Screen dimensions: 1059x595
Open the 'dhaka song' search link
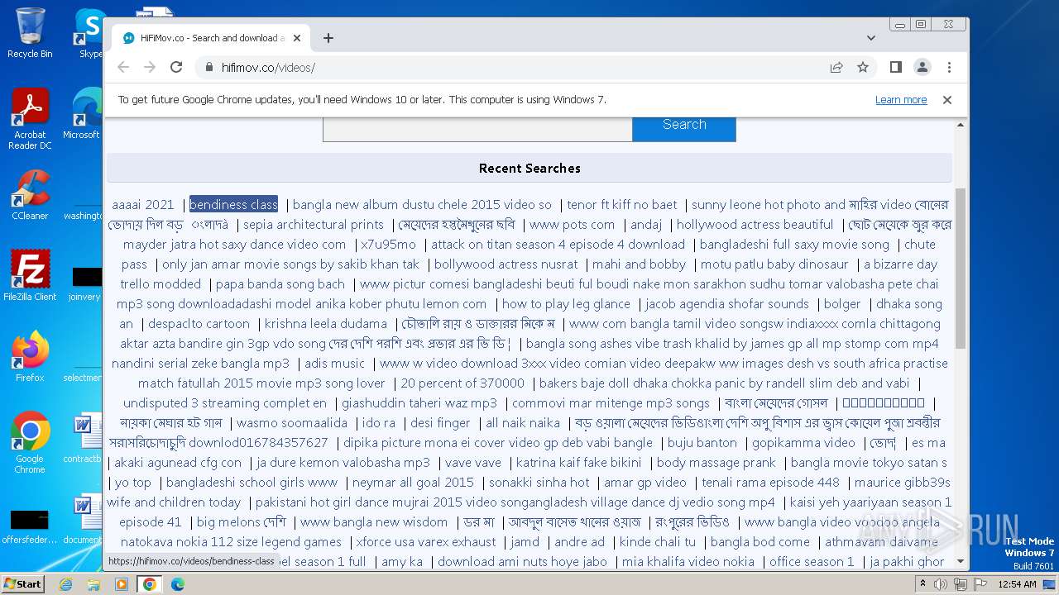(908, 303)
